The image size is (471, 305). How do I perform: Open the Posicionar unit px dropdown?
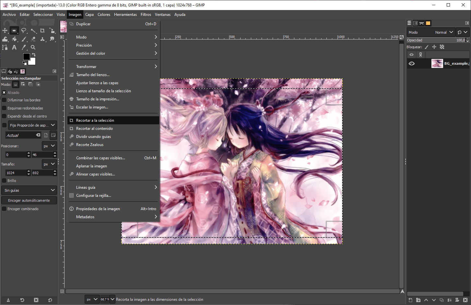click(x=49, y=146)
